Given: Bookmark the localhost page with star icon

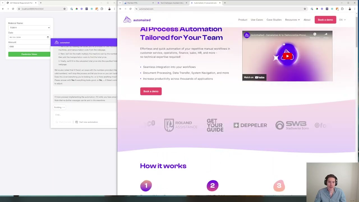Looking at the screenshot, I should 65,9.
